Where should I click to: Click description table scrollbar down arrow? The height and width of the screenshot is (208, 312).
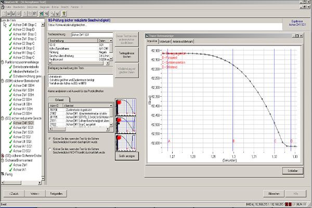click(x=111, y=59)
